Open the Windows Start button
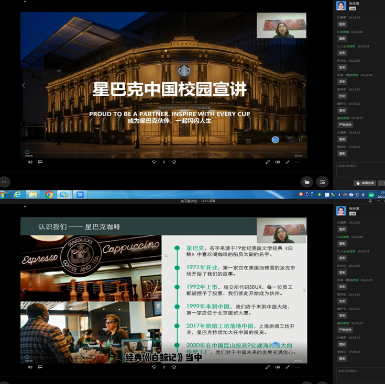 (3, 195)
